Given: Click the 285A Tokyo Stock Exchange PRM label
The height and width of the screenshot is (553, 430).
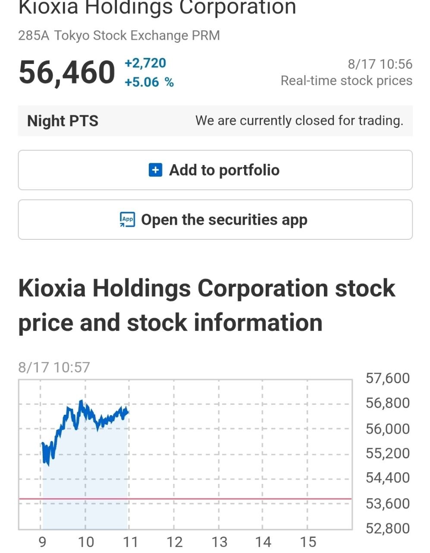Looking at the screenshot, I should pos(119,35).
